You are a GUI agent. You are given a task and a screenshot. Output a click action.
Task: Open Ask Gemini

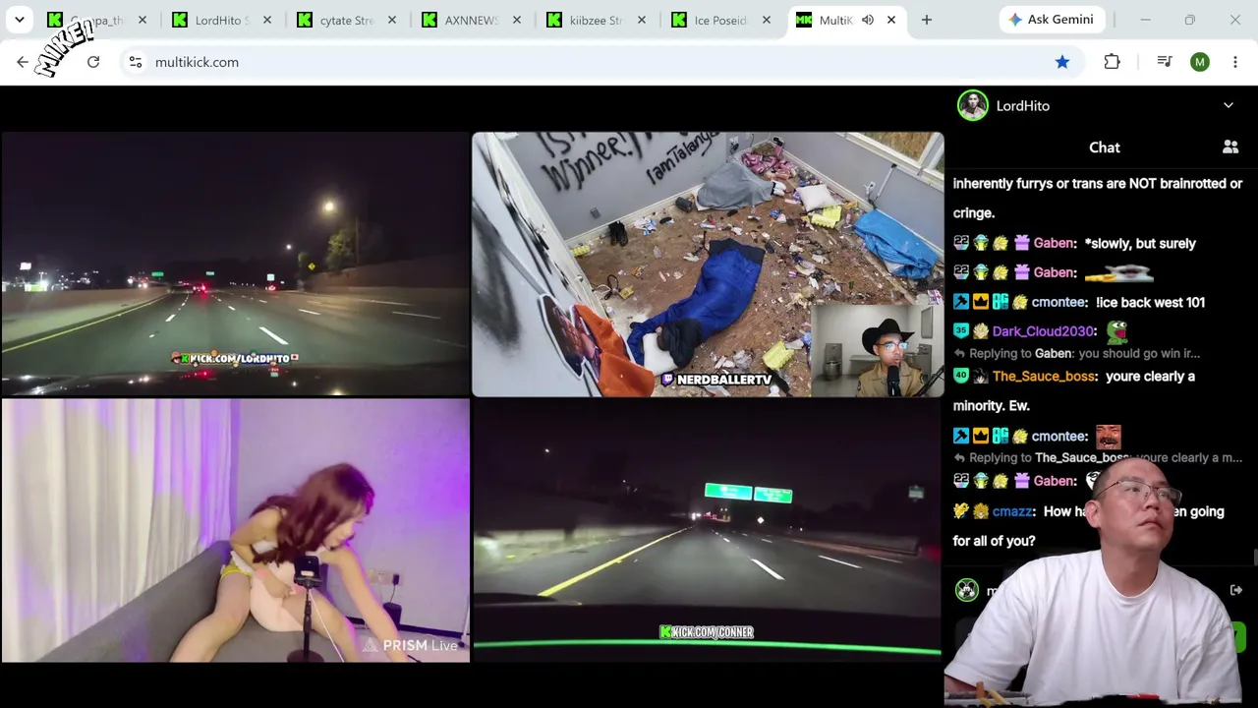(1053, 20)
